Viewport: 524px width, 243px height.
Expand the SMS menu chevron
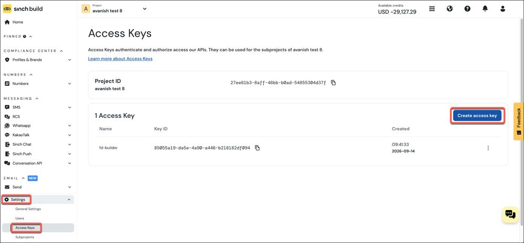tap(70, 107)
